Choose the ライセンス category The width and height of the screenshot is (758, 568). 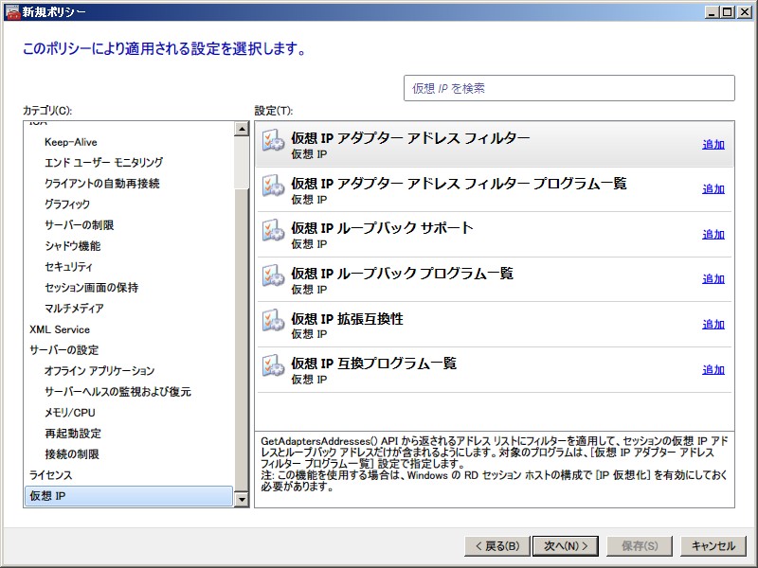point(50,475)
